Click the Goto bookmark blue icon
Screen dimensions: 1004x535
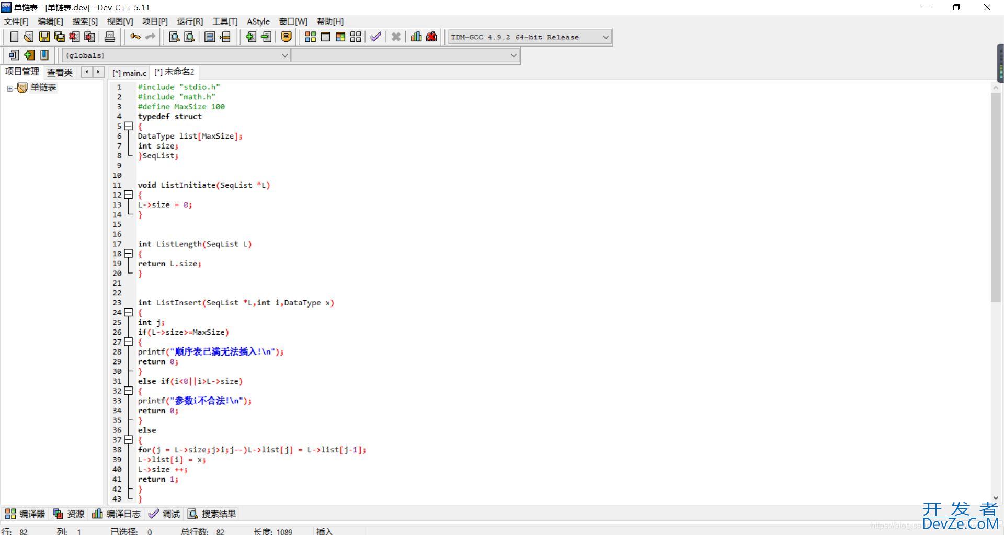point(44,55)
